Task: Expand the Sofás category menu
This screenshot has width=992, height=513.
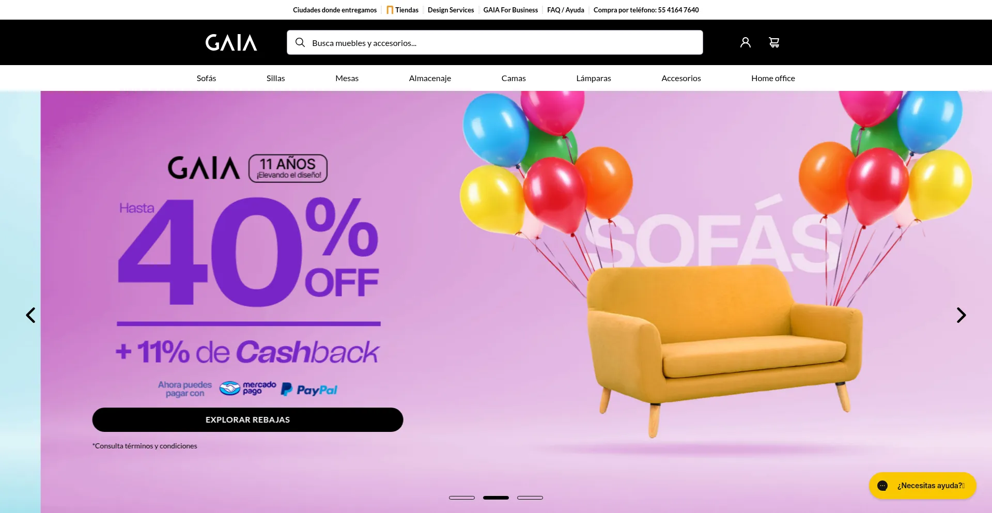Action: tap(206, 78)
